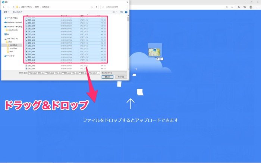
Task: Open the help icon in the file dialog
Action: (x=126, y=12)
